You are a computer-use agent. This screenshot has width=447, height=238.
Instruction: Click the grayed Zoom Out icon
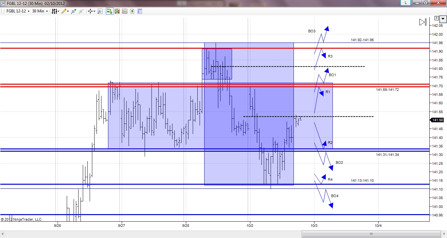pyautogui.click(x=81, y=11)
